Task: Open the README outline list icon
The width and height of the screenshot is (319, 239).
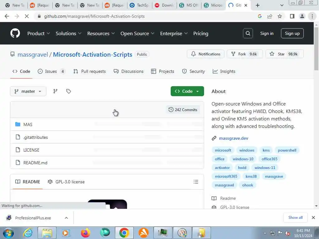Action: coord(196,182)
